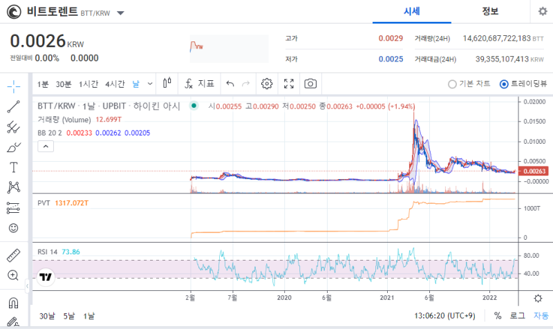Select the ruler measure tool
This screenshot has height=329, width=553.
click(x=14, y=255)
